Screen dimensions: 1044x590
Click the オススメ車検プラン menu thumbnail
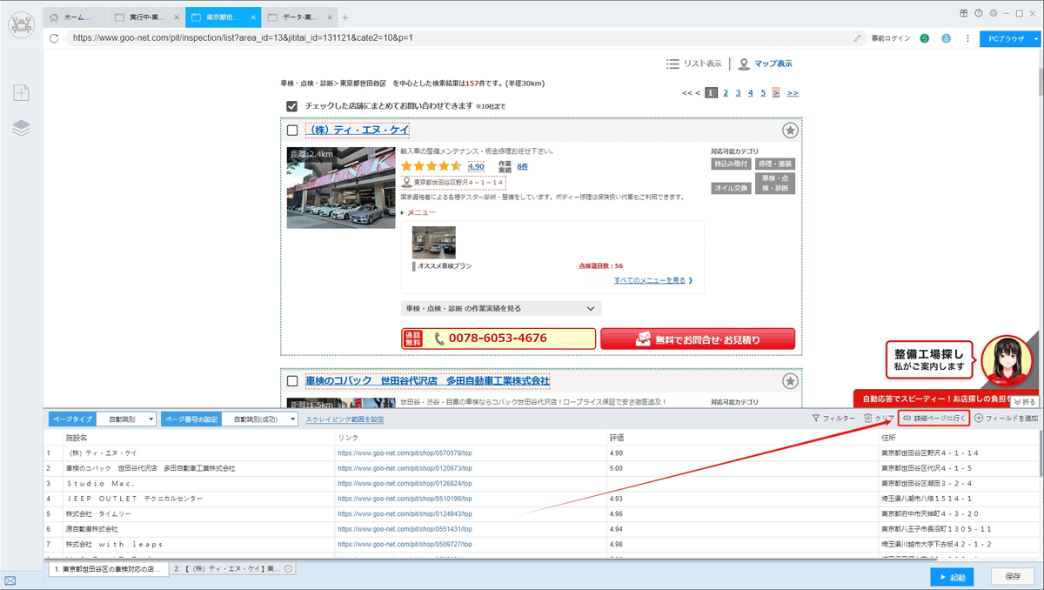click(433, 243)
